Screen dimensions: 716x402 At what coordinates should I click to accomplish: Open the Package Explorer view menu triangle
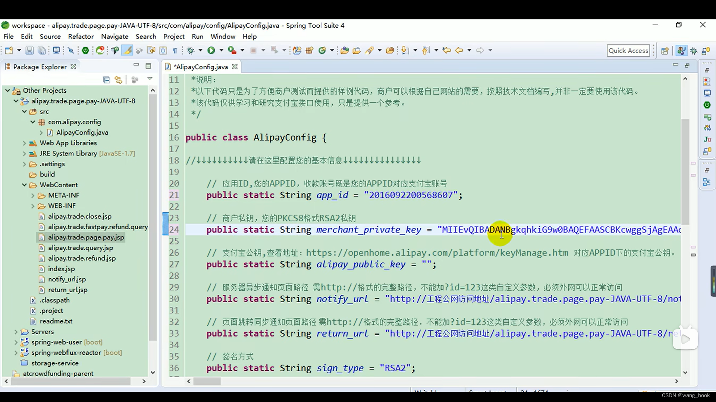[150, 79]
